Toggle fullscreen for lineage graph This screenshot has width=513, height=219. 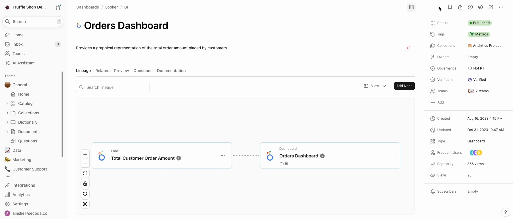[x=85, y=204]
